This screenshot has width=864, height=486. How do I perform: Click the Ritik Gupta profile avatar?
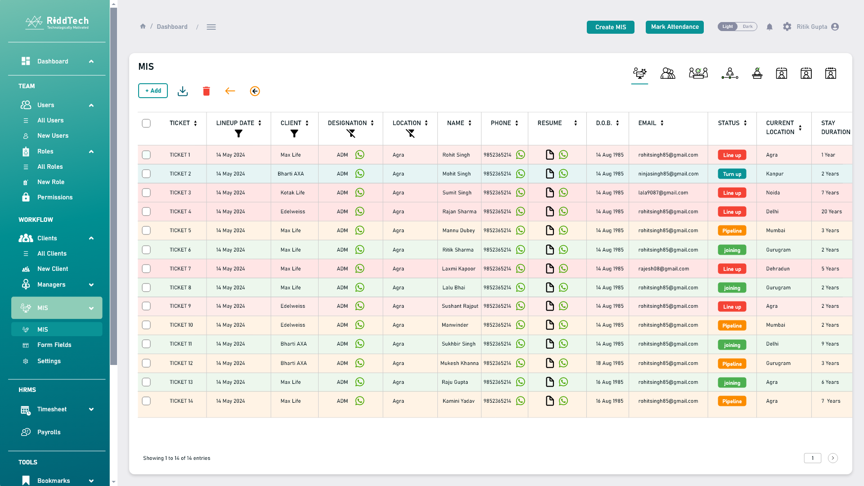(x=835, y=27)
